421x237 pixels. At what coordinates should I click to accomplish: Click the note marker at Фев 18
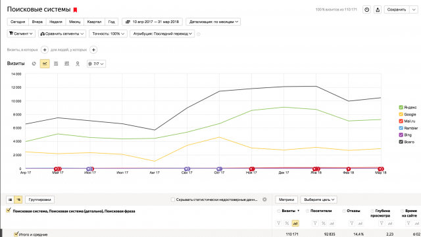point(348,169)
